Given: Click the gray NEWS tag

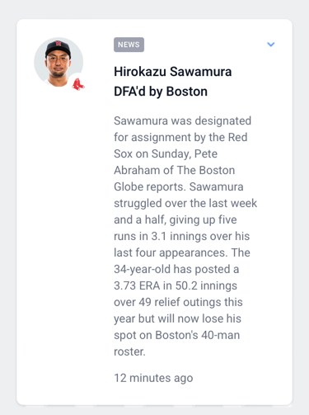Looking at the screenshot, I should (x=129, y=45).
